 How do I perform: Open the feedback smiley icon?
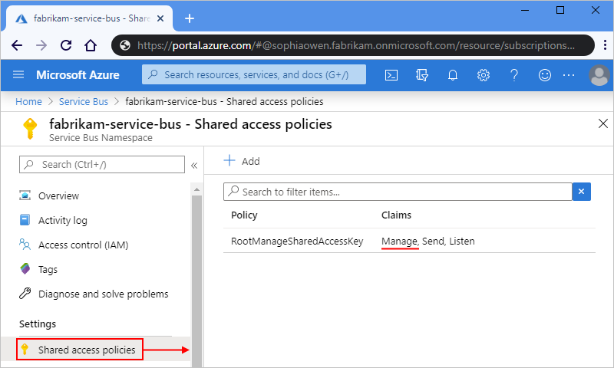(545, 75)
